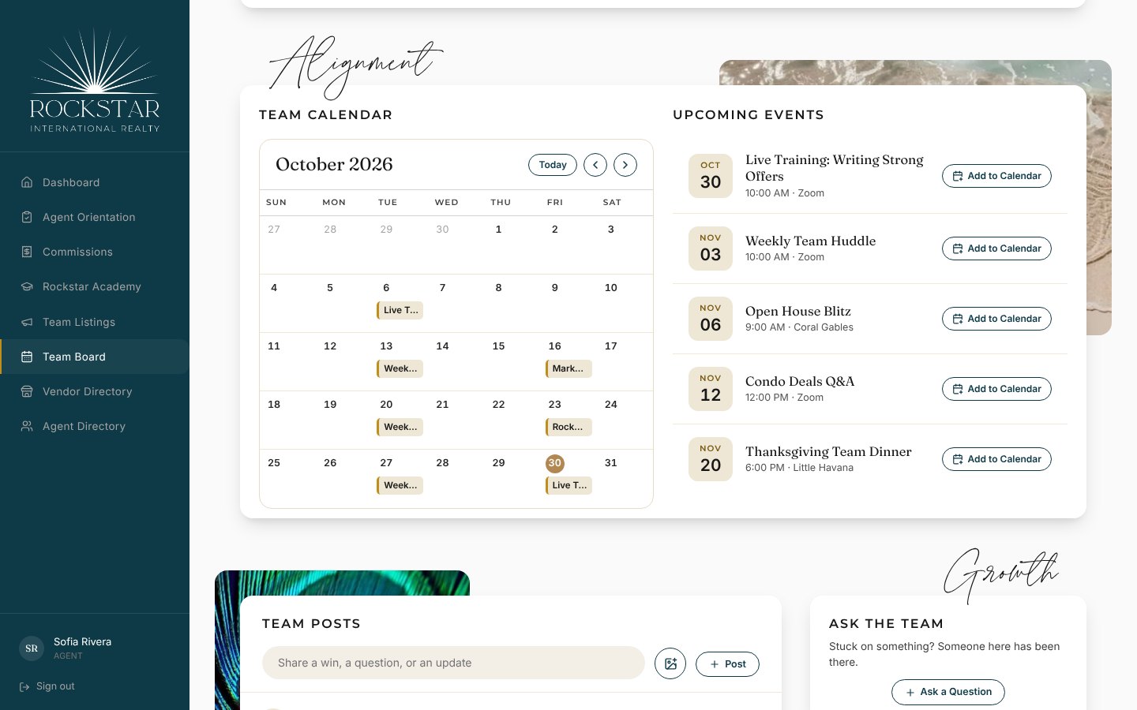1137x710 pixels.
Task: Open Dashboard from the sidebar
Action: click(x=95, y=182)
